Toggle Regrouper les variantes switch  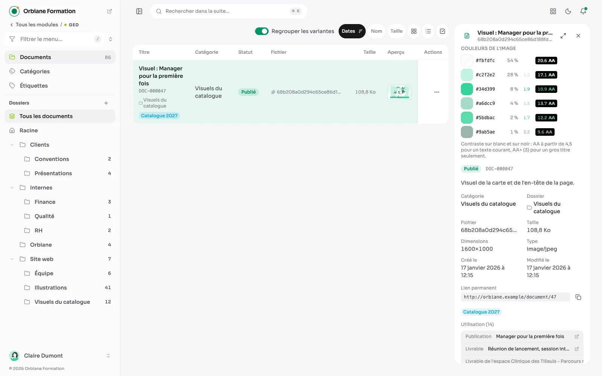[262, 31]
